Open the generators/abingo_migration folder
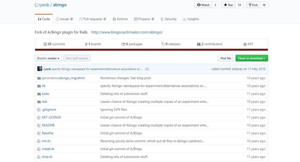Image resolution: width=300 pixels, height=162 pixels. [63, 78]
